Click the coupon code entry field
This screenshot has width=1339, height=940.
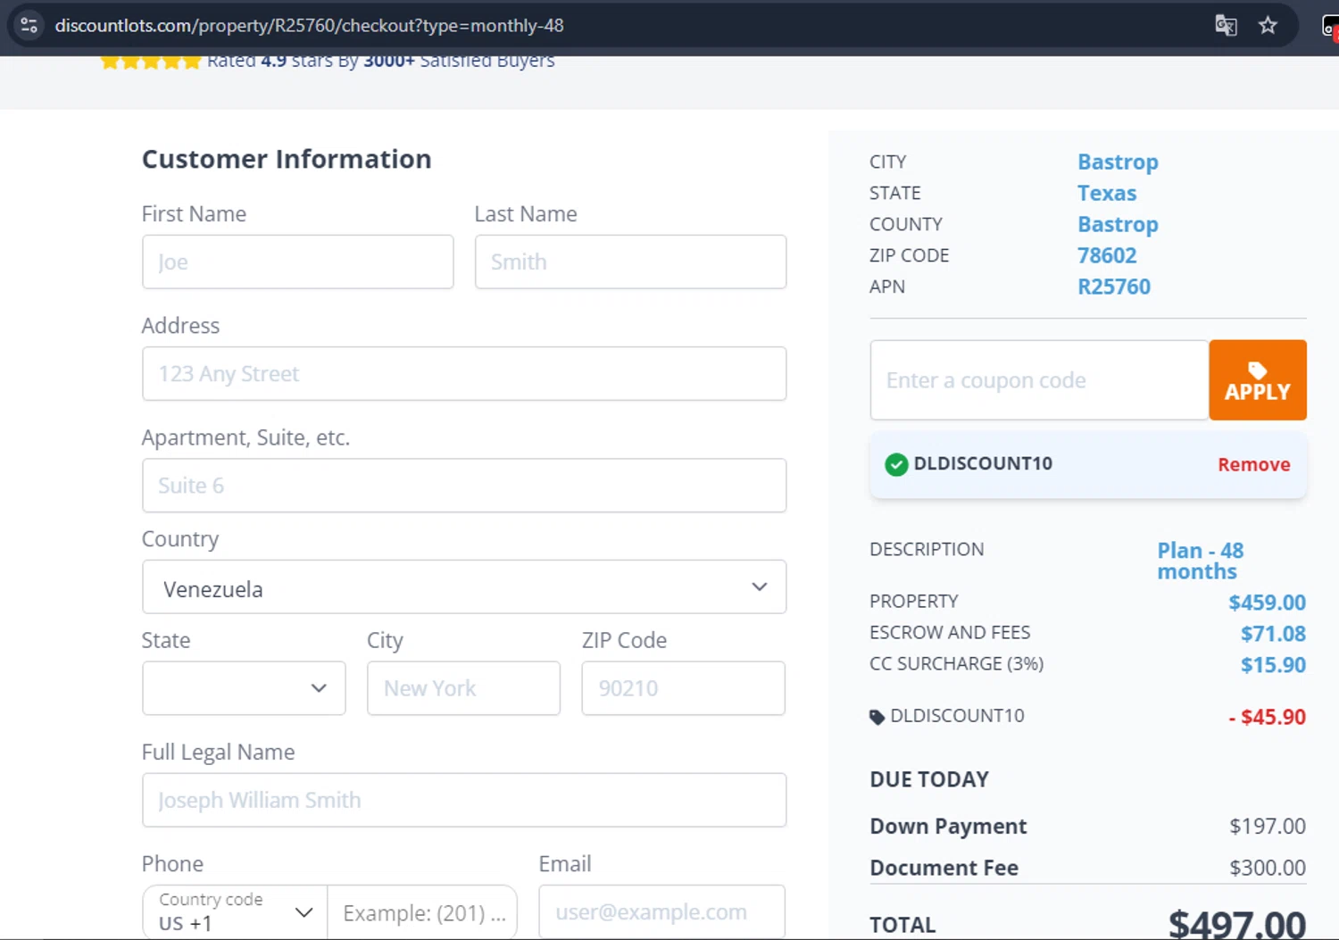(x=1039, y=380)
